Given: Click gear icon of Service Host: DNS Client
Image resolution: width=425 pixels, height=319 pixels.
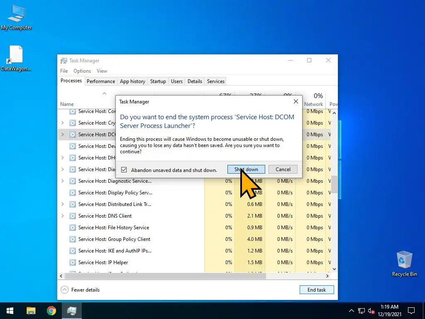Looking at the screenshot, I should click(72, 216).
